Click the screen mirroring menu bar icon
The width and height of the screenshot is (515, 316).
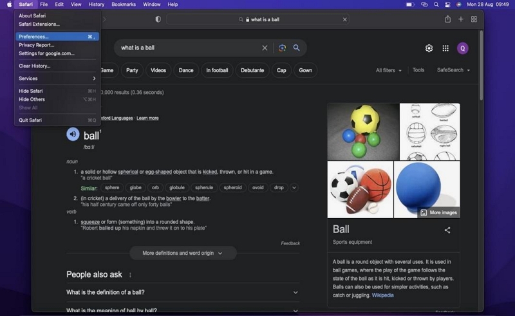[x=424, y=5]
